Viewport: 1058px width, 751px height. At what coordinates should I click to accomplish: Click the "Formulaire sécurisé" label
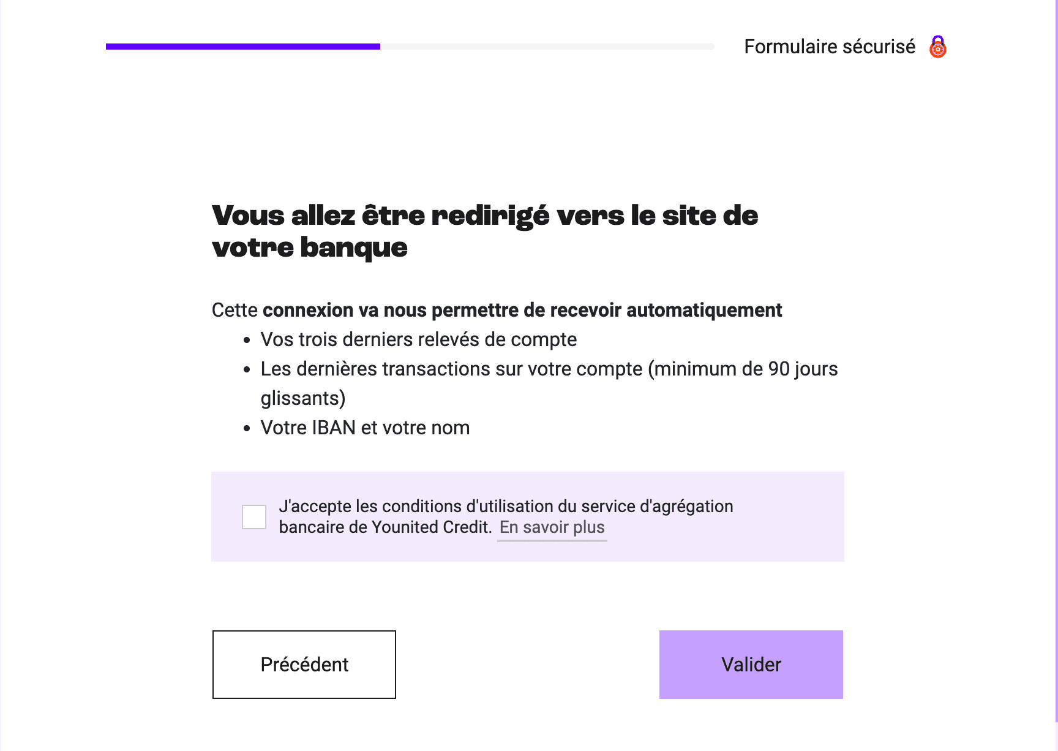point(829,47)
